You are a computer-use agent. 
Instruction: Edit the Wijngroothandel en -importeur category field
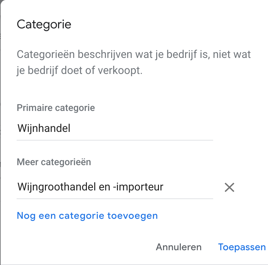115,187
